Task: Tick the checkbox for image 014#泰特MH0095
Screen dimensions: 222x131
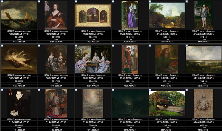Action: tap(39, 89)
